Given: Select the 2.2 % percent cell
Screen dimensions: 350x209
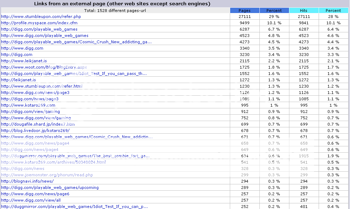Looking at the screenshot, I should tap(274, 61).
